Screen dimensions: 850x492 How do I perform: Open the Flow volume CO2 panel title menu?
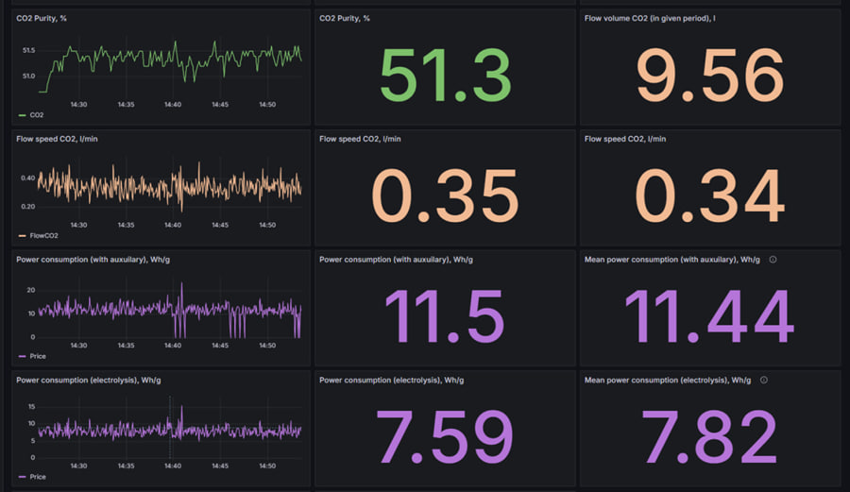(x=650, y=18)
